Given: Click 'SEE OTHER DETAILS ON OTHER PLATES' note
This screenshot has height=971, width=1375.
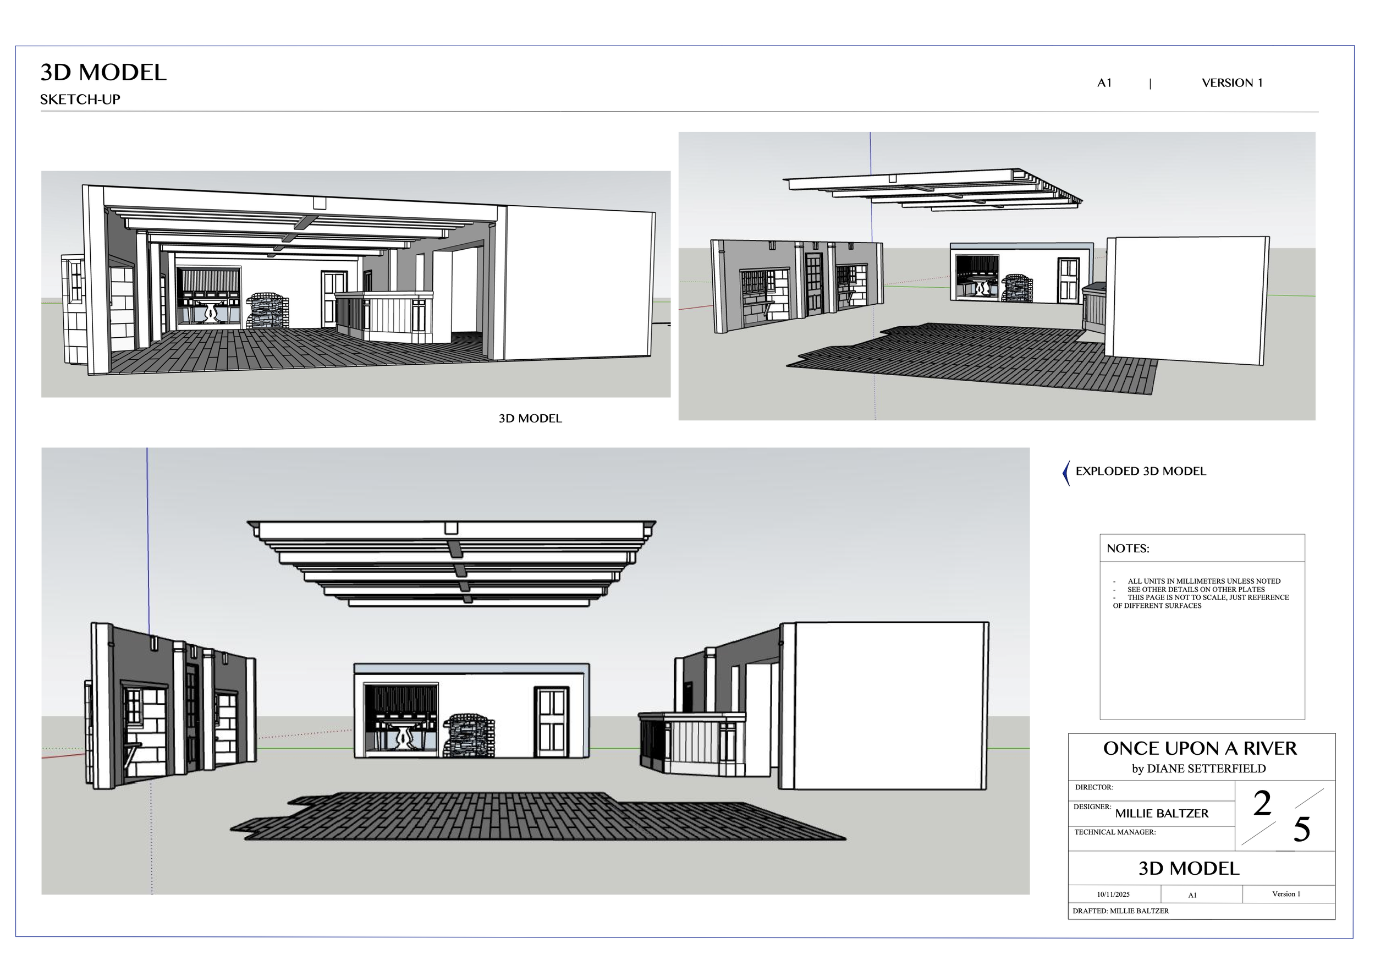Looking at the screenshot, I should tap(1196, 589).
